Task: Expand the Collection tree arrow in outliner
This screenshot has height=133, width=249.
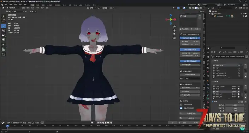Action: pos(210,14)
